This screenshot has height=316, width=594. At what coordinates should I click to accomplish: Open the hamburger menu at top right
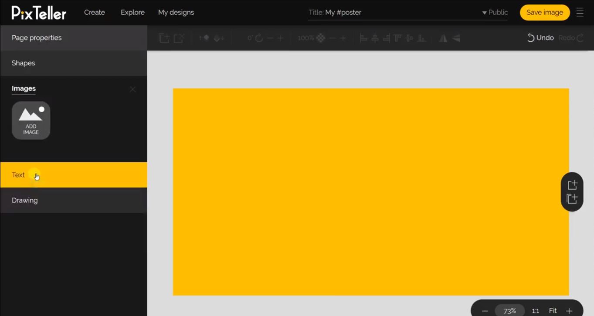[x=580, y=12]
